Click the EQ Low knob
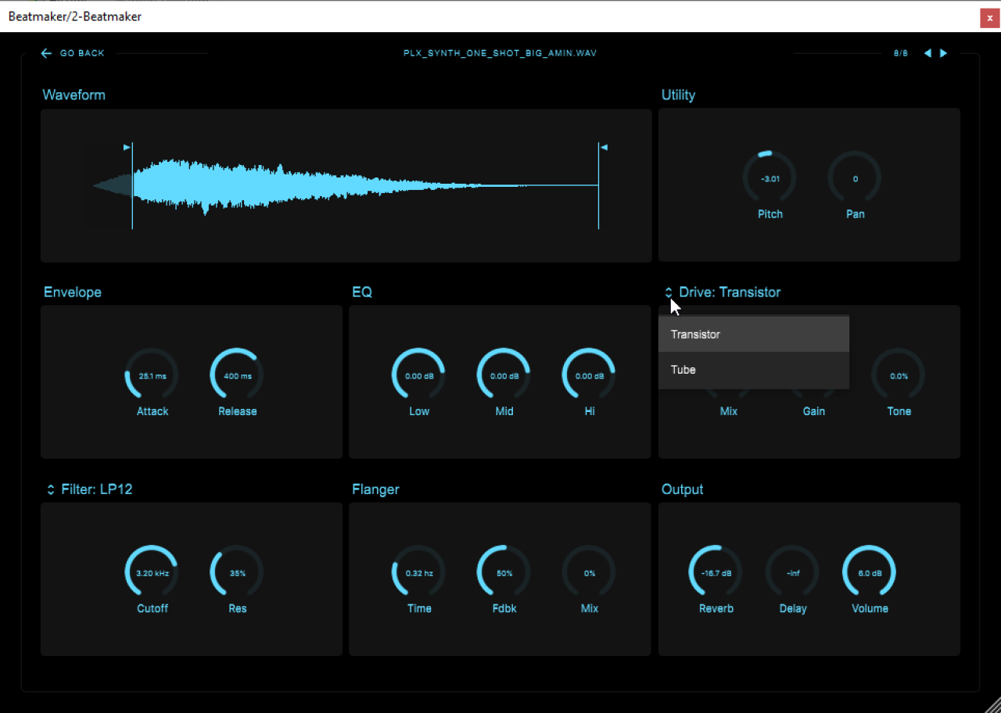 418,375
